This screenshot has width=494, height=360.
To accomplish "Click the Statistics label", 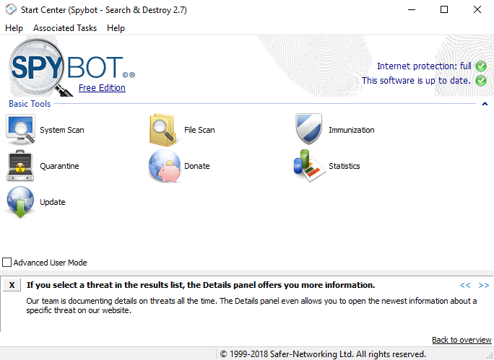I will [x=344, y=166].
